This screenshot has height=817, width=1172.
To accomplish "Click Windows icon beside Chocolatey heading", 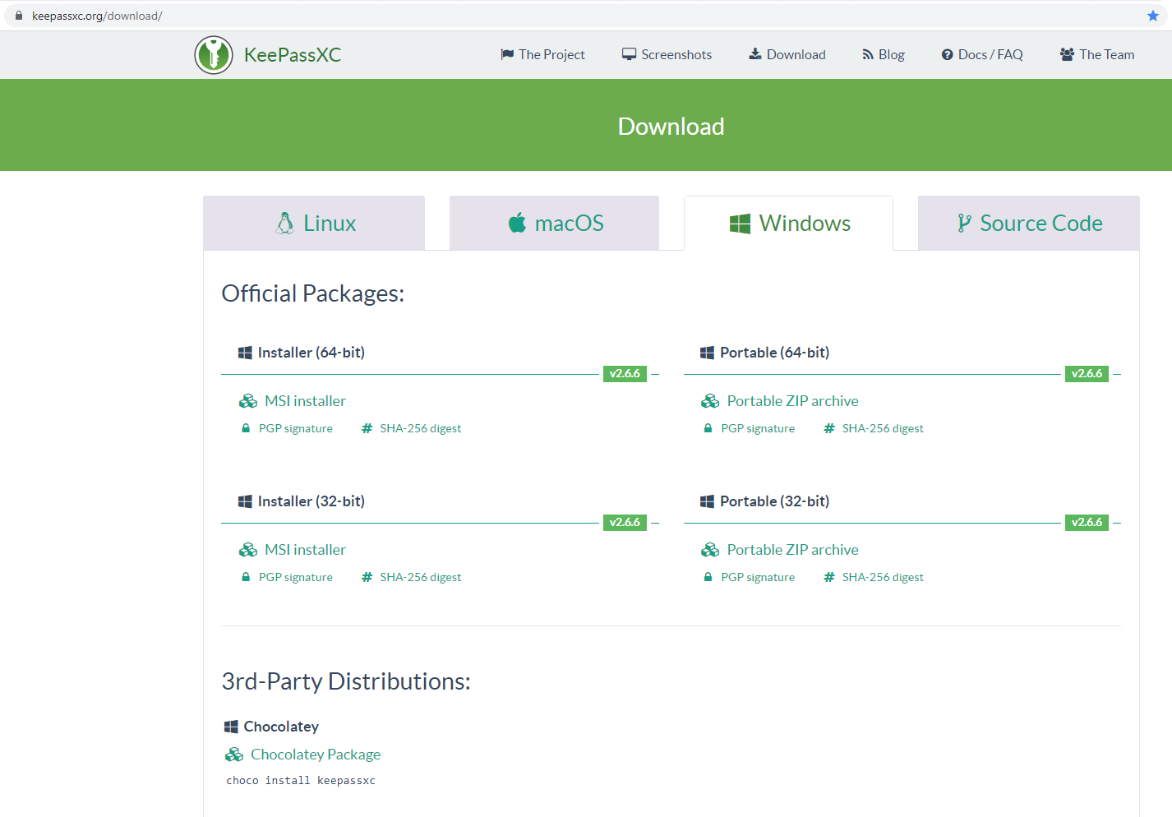I will [x=231, y=727].
